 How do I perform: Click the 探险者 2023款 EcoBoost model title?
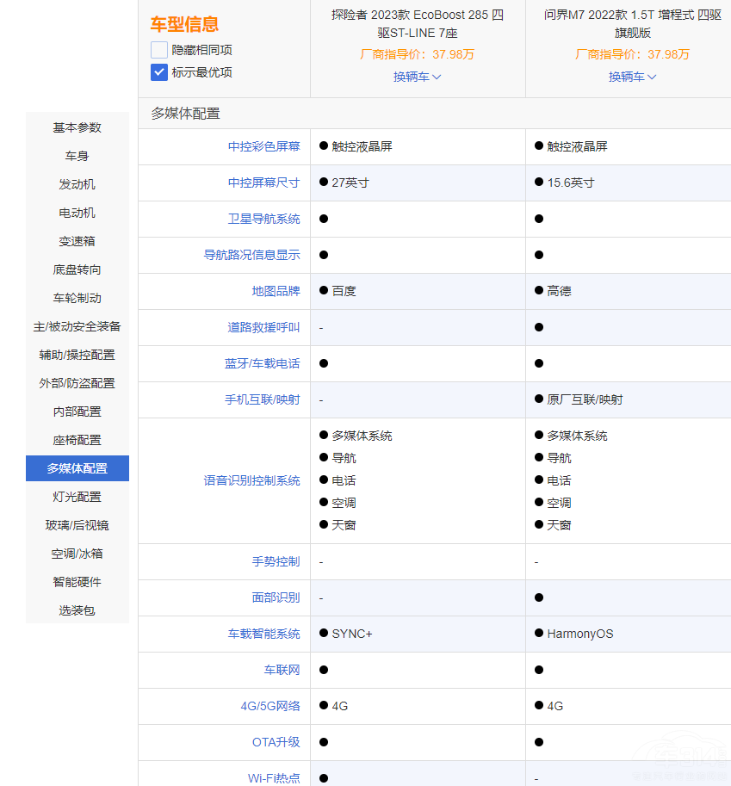tap(418, 24)
